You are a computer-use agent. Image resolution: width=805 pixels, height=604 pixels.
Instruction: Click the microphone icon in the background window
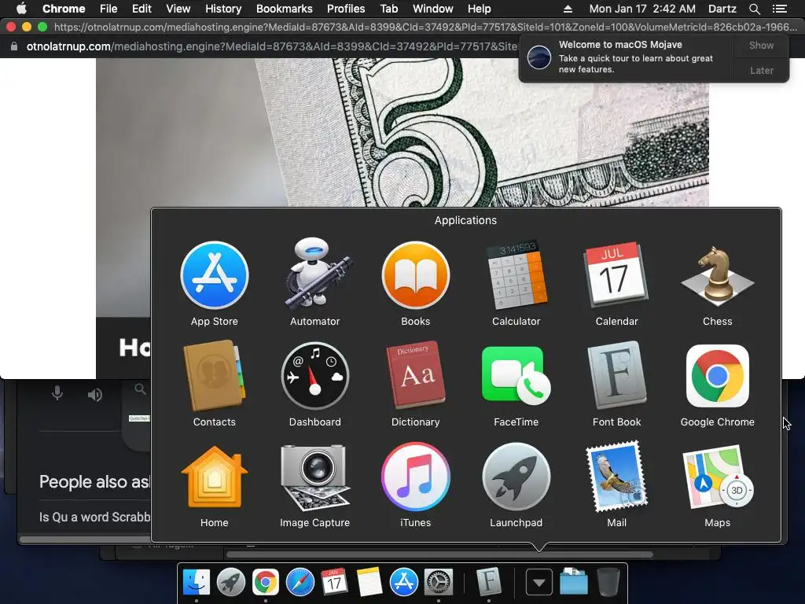tap(57, 394)
